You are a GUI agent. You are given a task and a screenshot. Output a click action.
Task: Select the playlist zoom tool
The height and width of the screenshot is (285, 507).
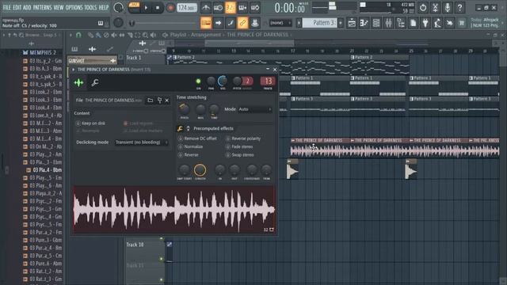[145, 35]
